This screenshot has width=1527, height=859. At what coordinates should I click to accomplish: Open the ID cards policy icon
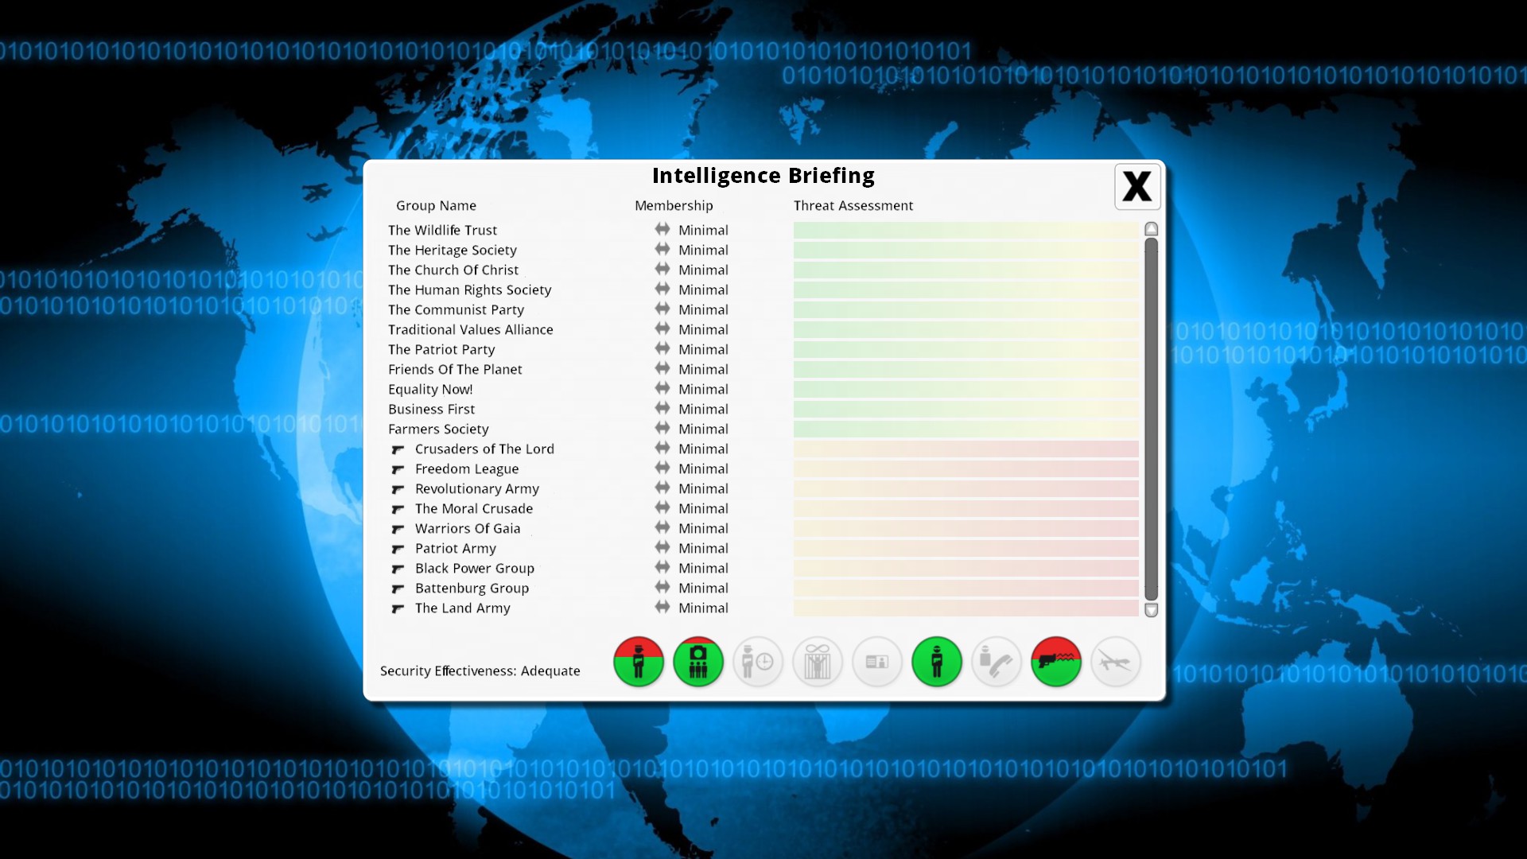(876, 662)
